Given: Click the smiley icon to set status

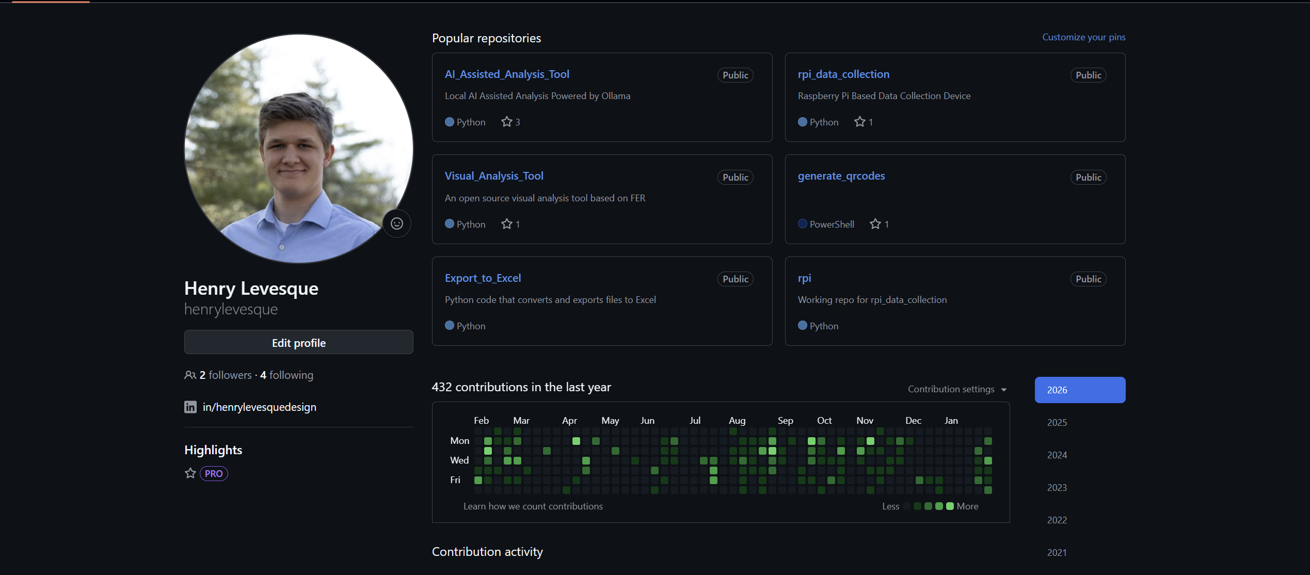Looking at the screenshot, I should tap(396, 223).
